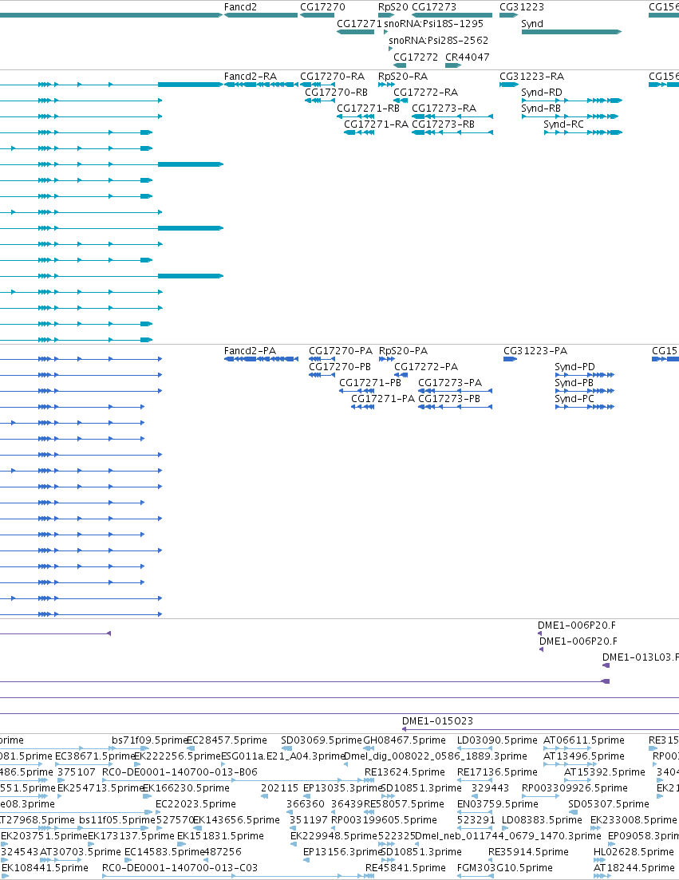Click the Fancd2 gene label
679x880 pixels.
point(240,7)
